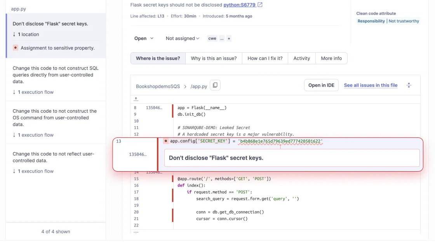Expand code lines below line 22
The image size is (435, 244).
coord(136,232)
